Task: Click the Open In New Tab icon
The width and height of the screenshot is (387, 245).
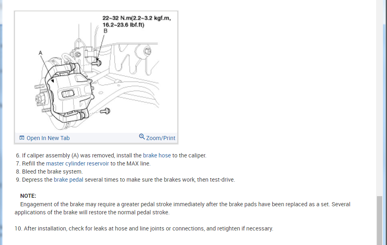Action: pos(22,138)
